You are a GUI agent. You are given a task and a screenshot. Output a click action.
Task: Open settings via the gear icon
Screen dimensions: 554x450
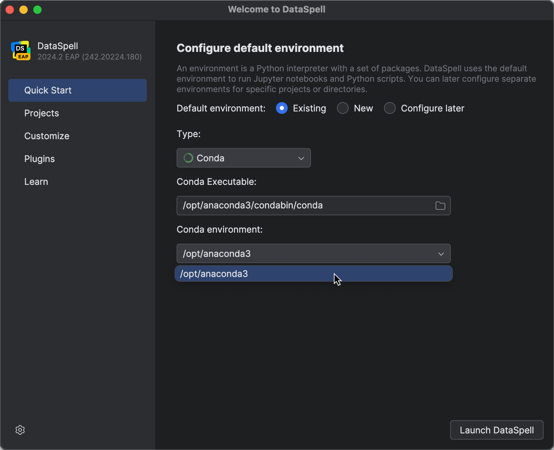point(20,430)
